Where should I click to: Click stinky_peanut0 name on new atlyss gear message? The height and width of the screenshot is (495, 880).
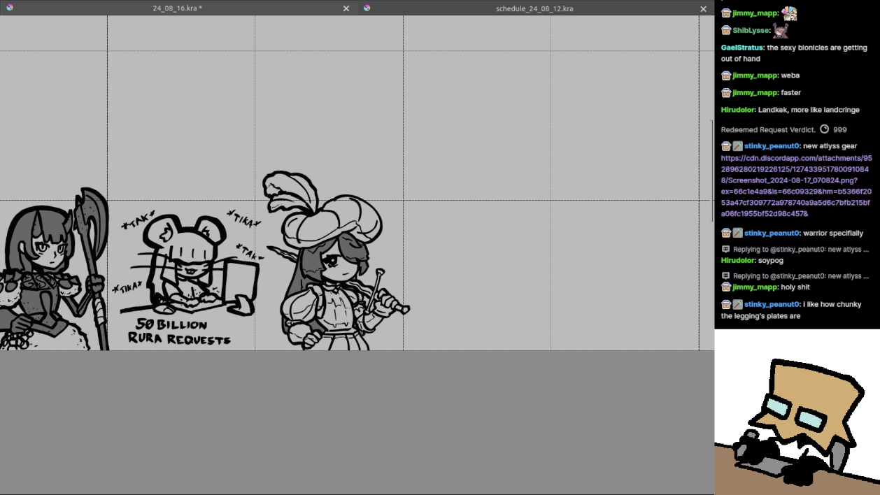[772, 146]
